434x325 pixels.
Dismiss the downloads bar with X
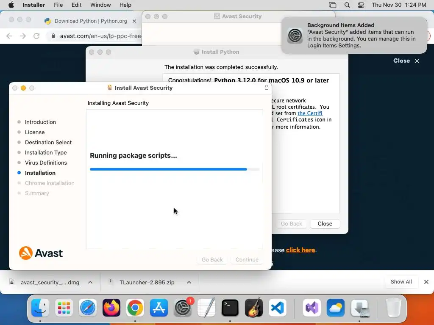(x=426, y=282)
